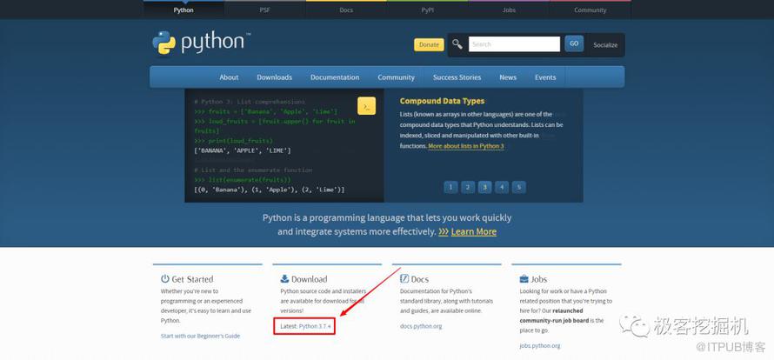Open the Success Stories menu

tap(457, 77)
